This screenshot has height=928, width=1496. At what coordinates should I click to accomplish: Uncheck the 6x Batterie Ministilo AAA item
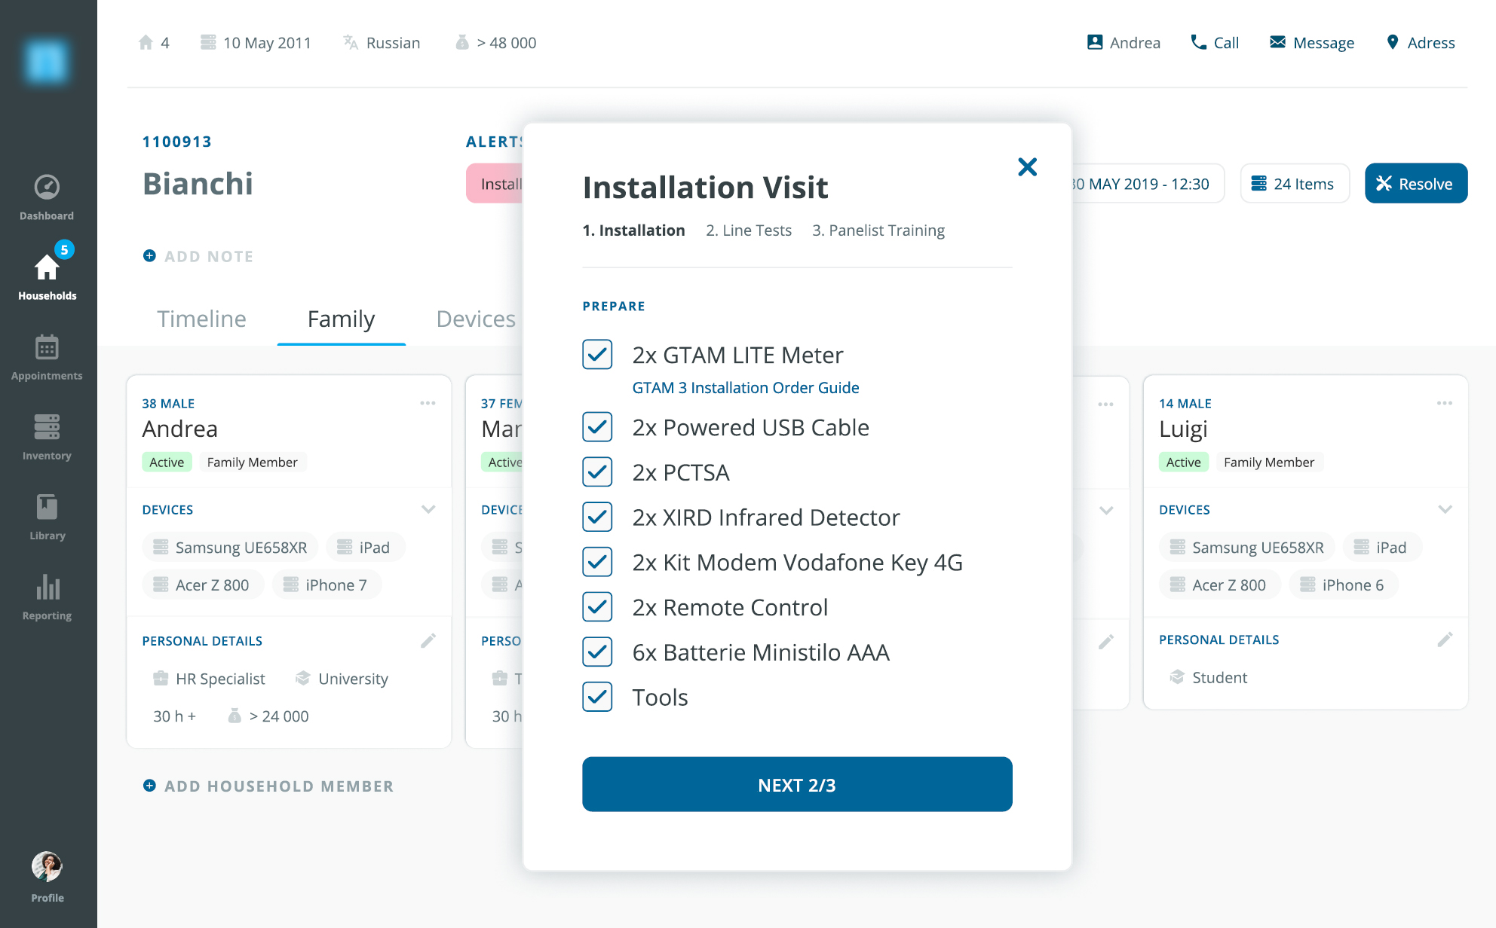[x=596, y=652]
